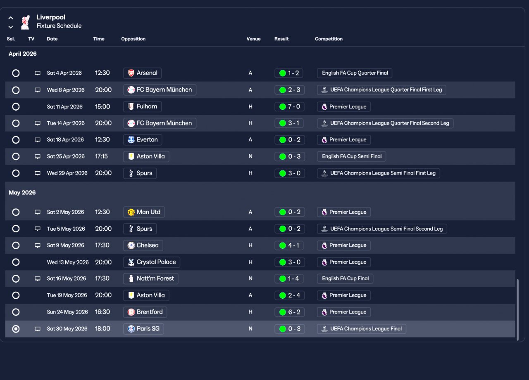Click the Everton club badge
Screen dimensions: 529x380
(x=131, y=140)
